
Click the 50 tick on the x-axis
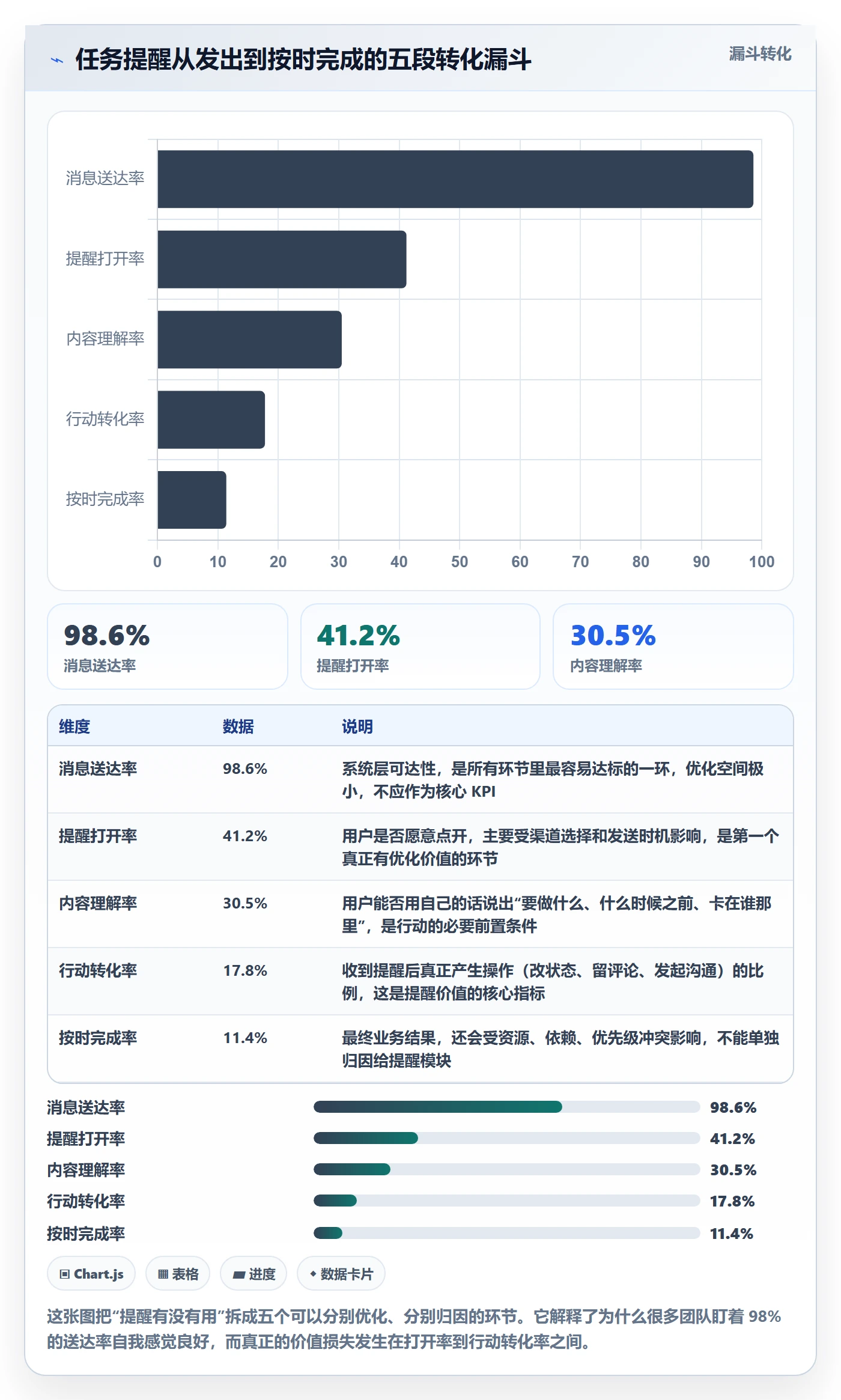[x=460, y=562]
